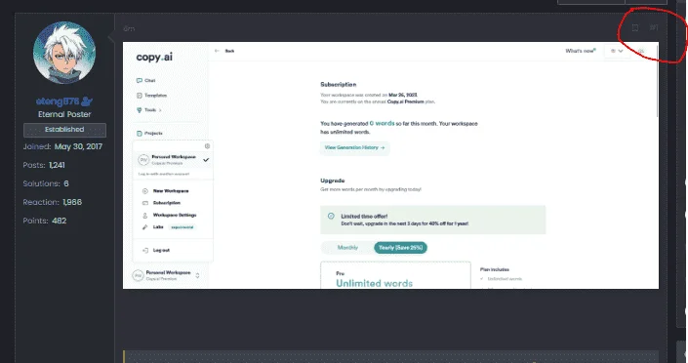Image resolution: width=688 pixels, height=363 pixels.
Task: Click 'Joined: May 30, 2017' text
Action: point(62,146)
